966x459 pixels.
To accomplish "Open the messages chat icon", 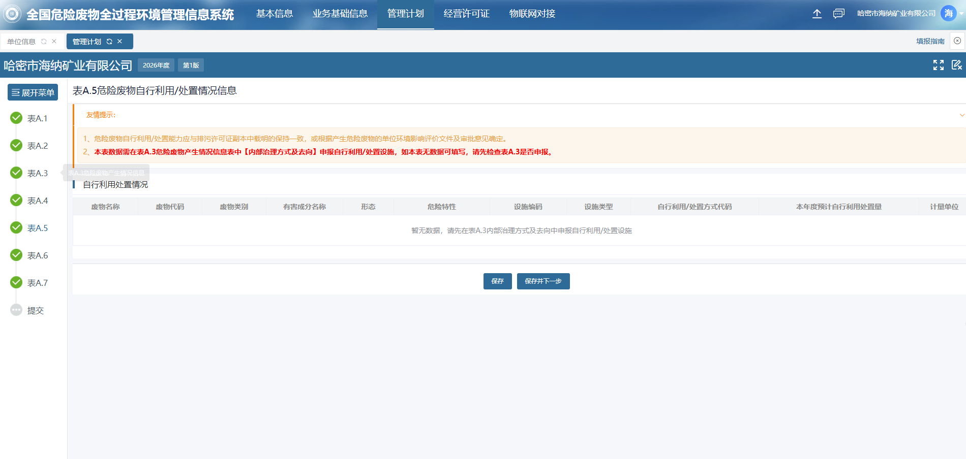I will tap(838, 14).
